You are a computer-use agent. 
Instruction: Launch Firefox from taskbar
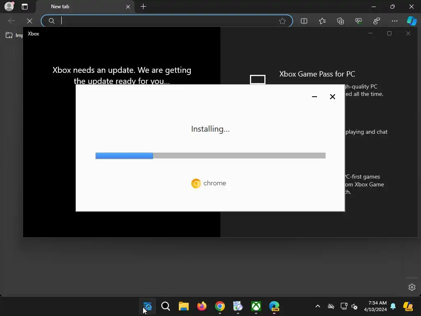point(201,306)
